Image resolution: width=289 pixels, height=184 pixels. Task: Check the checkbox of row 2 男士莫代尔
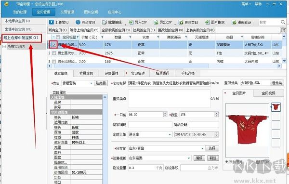[x=54, y=53]
